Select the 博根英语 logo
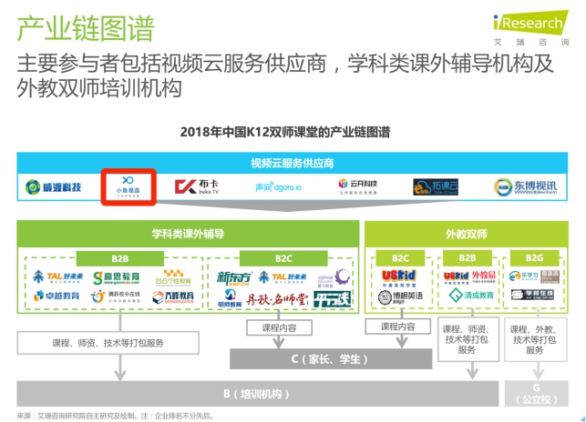Viewport: 586px width, 422px height. coord(400,296)
